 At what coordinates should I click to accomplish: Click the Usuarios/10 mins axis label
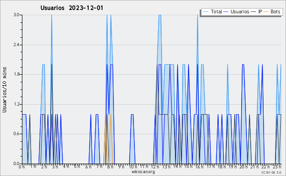point(4,89)
